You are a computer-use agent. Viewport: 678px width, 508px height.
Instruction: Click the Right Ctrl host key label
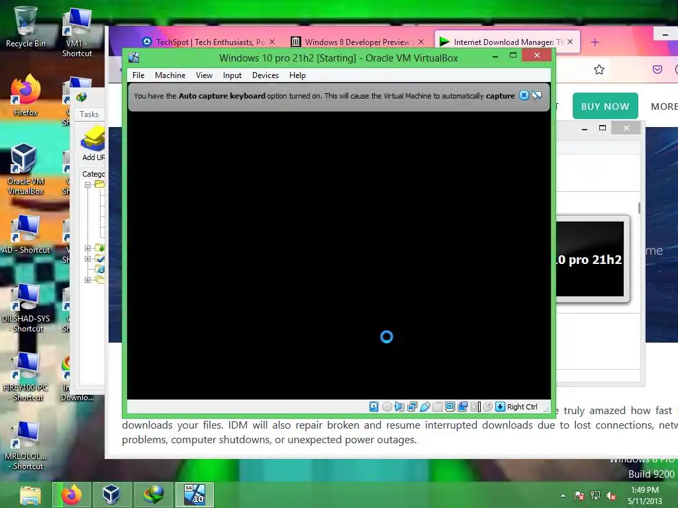coord(522,407)
